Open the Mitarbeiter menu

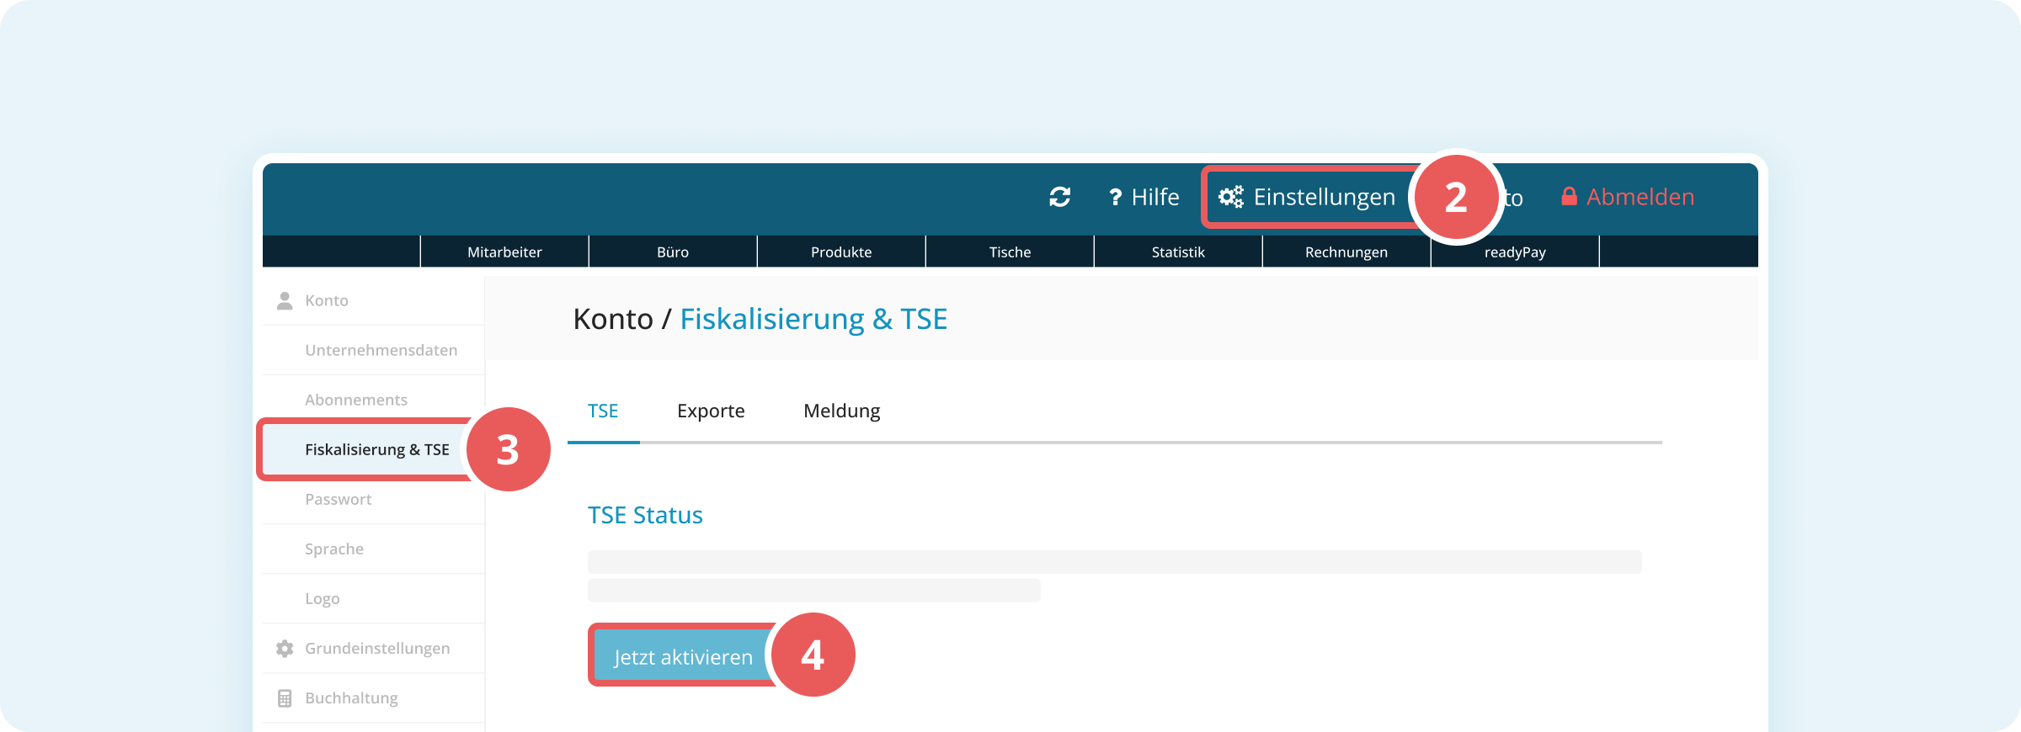click(x=504, y=252)
